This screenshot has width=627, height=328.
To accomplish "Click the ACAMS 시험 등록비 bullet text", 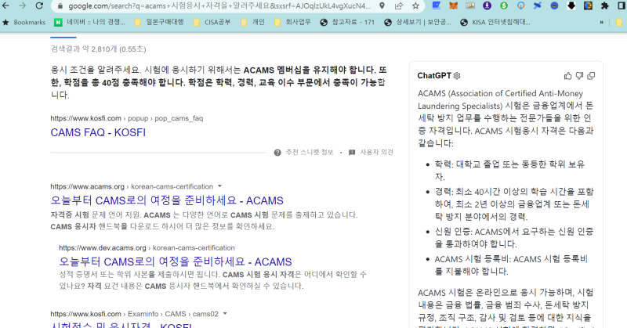I will click(x=511, y=265).
